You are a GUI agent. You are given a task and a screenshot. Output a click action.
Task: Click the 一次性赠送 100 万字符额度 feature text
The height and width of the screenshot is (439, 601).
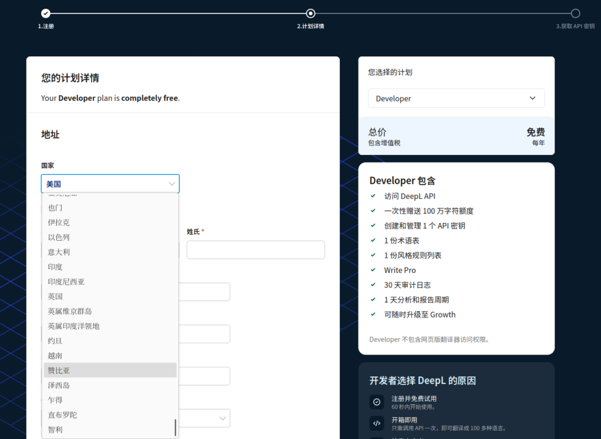(x=429, y=211)
